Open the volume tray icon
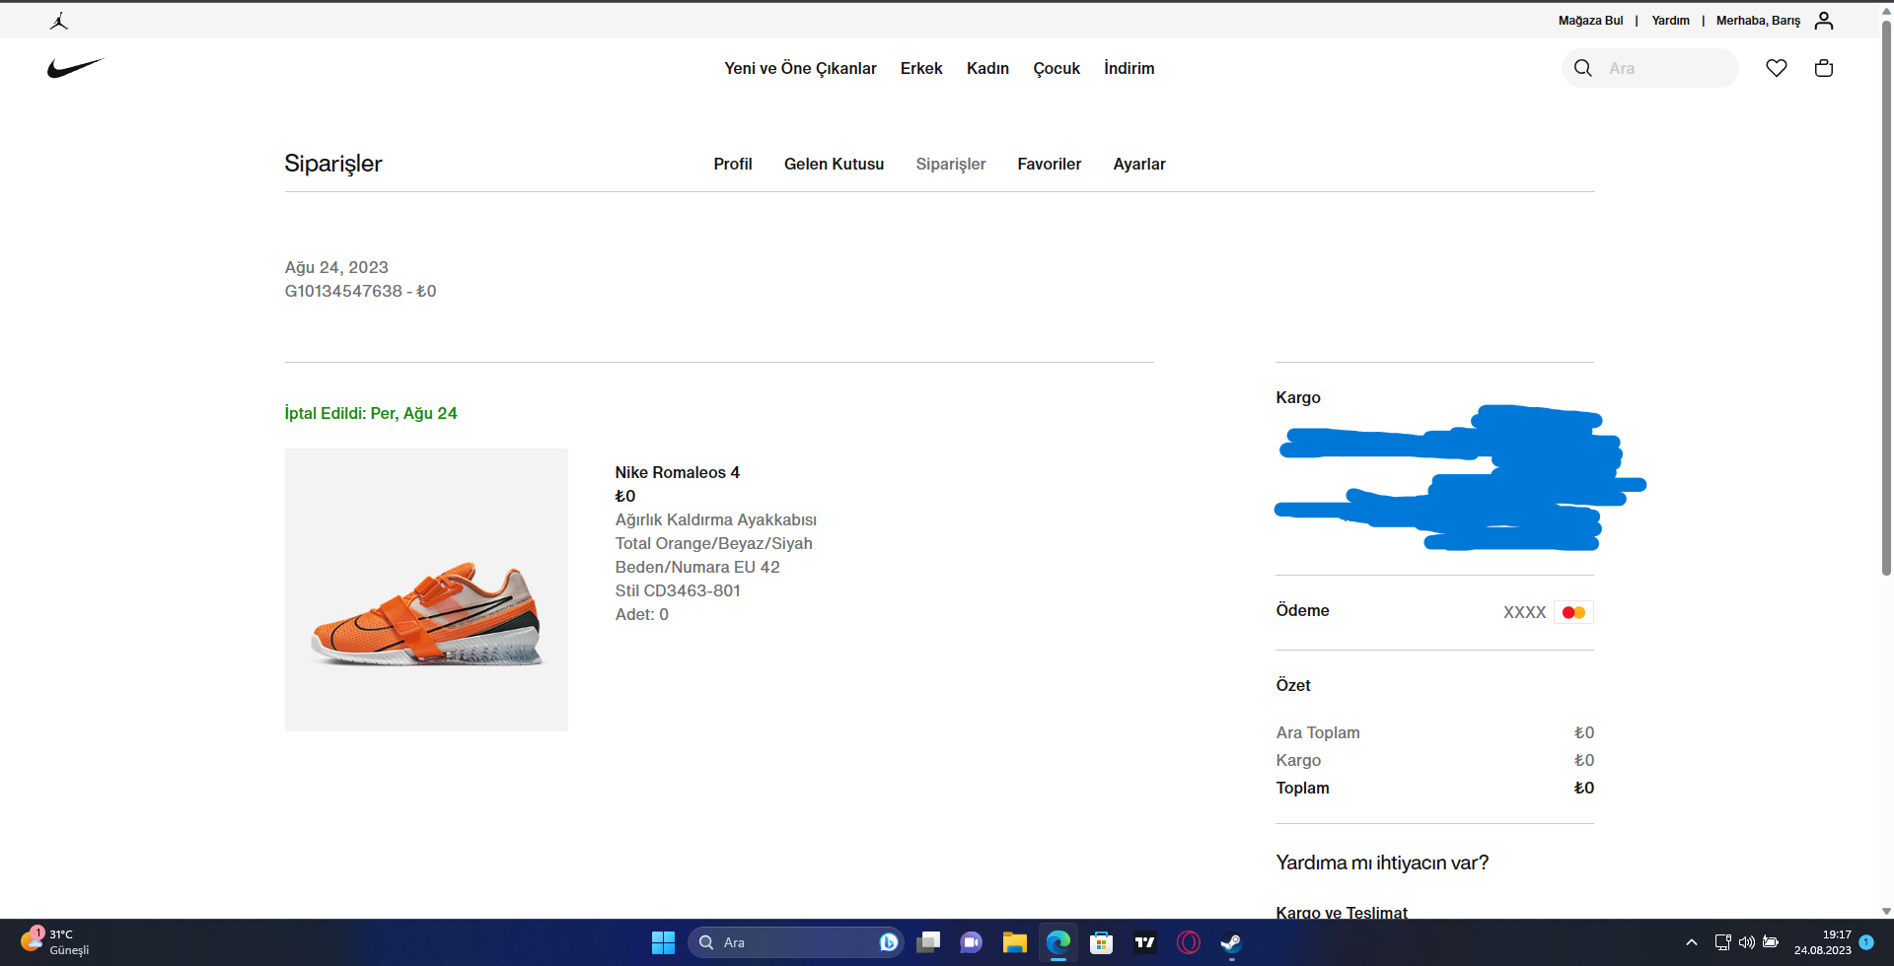The image size is (1894, 966). click(1746, 942)
